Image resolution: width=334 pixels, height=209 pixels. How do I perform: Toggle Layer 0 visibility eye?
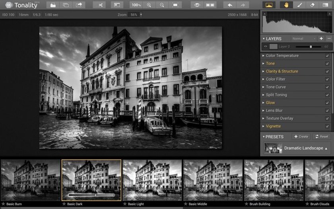pos(266,47)
